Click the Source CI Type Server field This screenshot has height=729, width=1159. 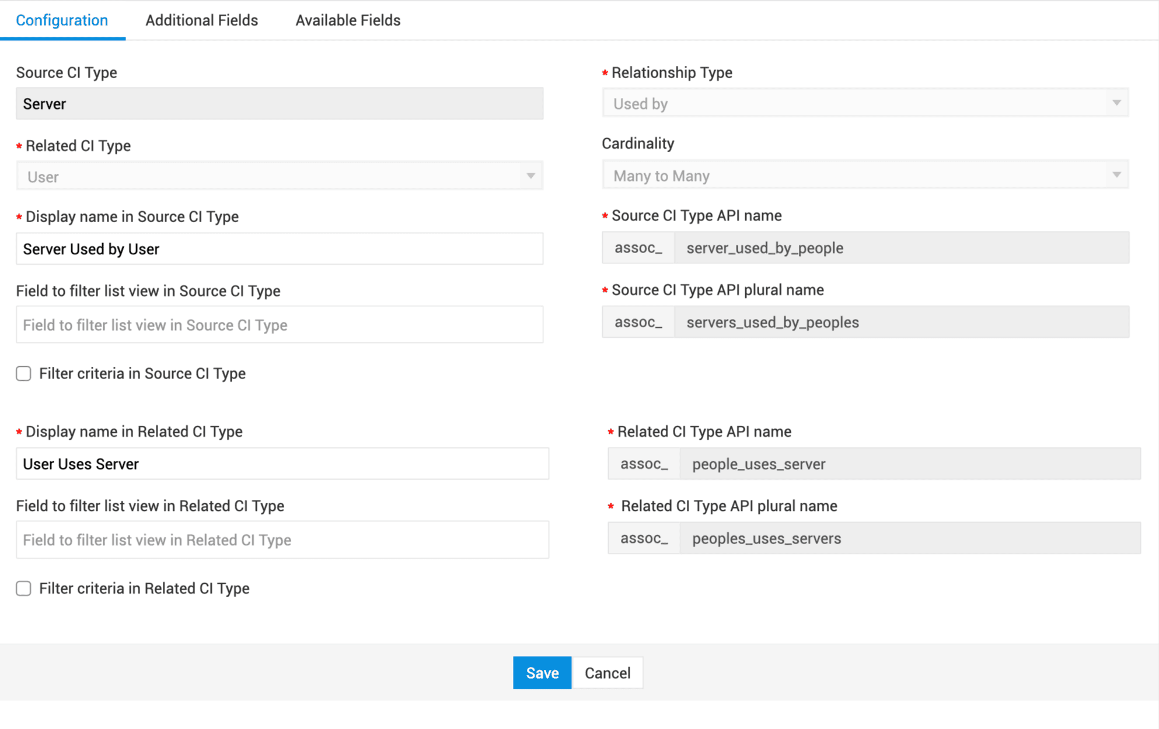point(279,104)
